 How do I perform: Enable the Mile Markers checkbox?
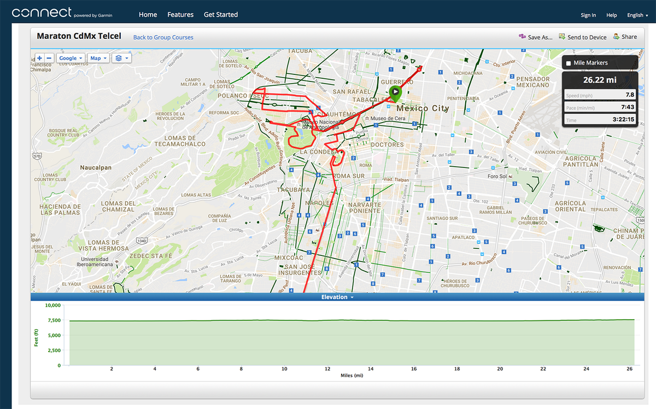(569, 63)
